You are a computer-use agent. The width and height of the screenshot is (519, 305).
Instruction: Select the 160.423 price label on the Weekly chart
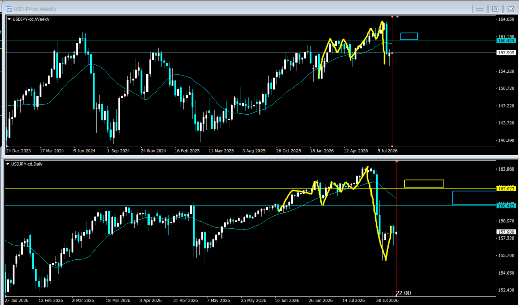506,40
